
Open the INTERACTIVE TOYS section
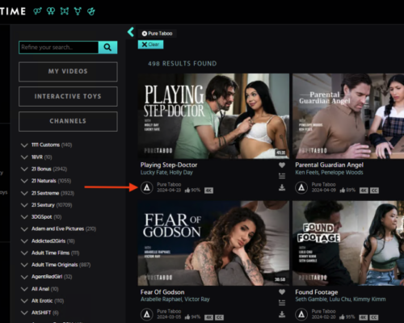pos(68,96)
